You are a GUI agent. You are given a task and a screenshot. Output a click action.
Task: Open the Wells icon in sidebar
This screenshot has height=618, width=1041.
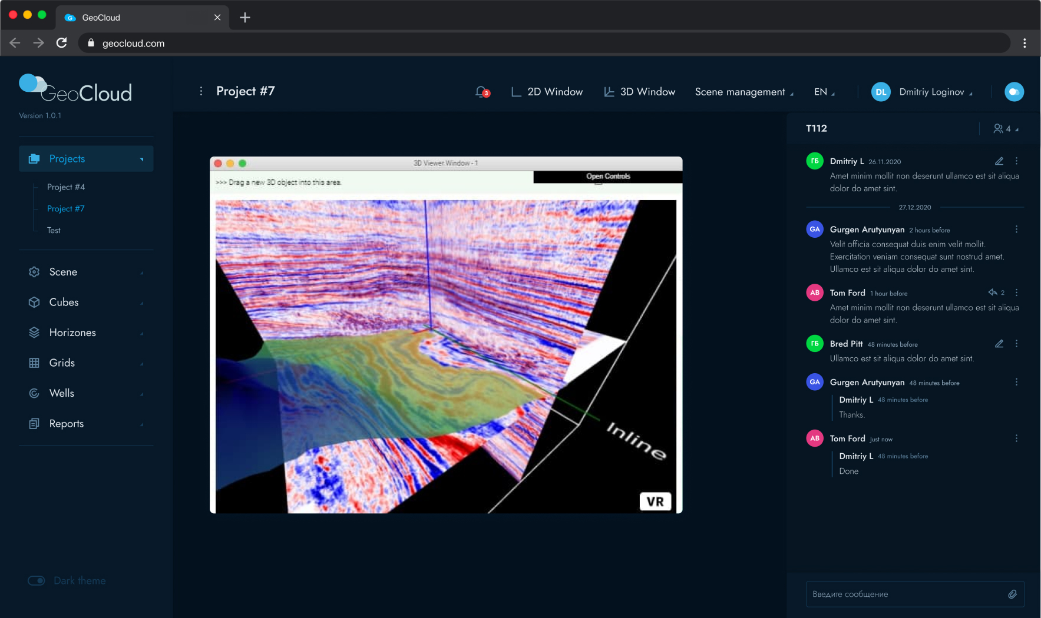click(34, 393)
